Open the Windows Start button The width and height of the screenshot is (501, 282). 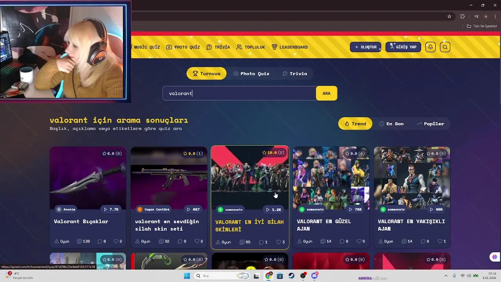click(187, 276)
